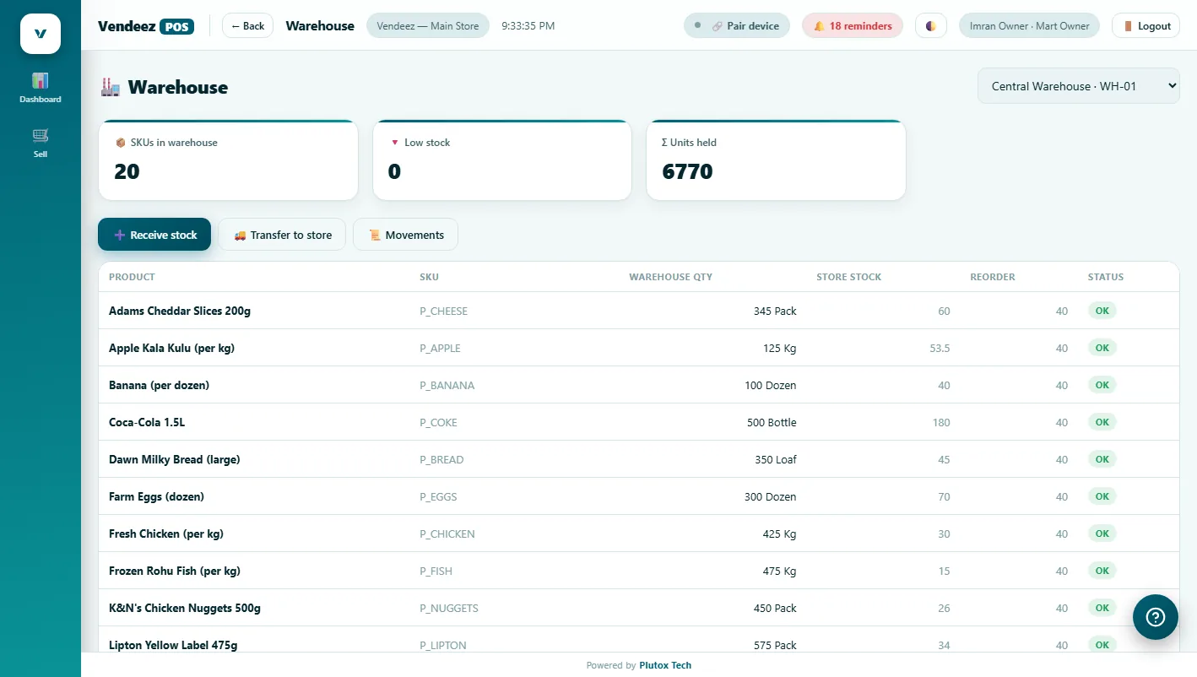
Task: Click the P_NUGGETS SKU cell
Action: click(x=448, y=608)
